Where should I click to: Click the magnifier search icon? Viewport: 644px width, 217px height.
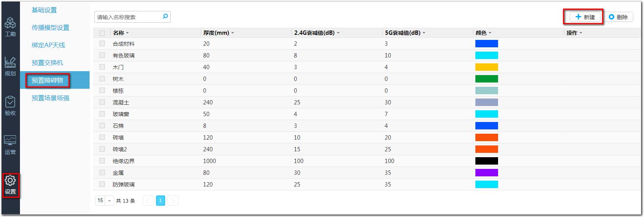click(165, 16)
